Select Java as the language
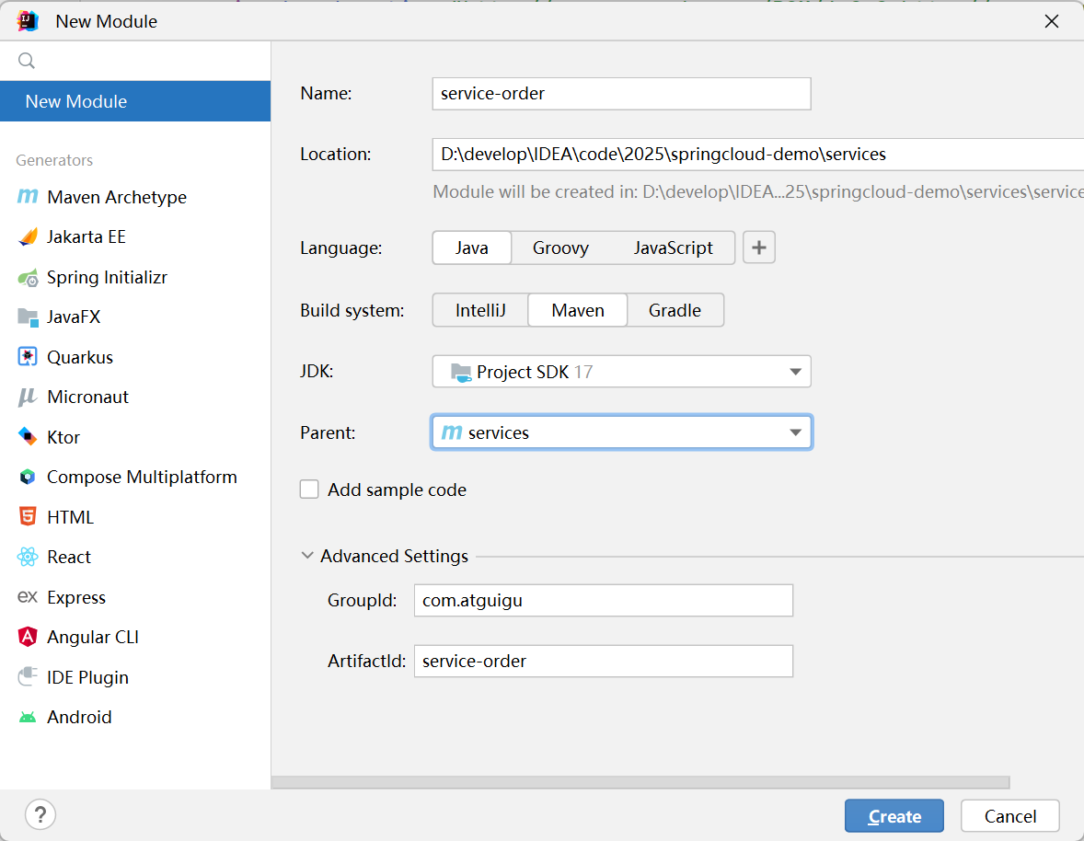Screen dimensions: 1084x841 pos(471,248)
